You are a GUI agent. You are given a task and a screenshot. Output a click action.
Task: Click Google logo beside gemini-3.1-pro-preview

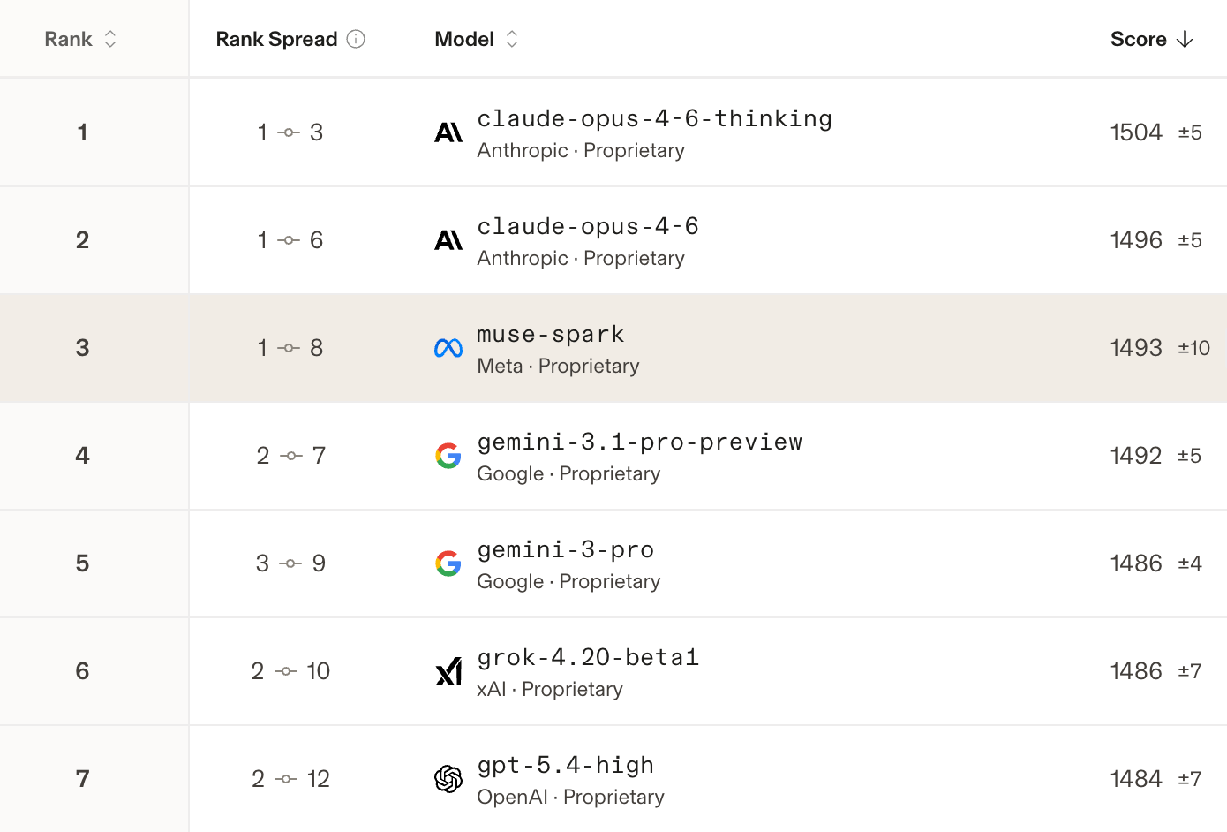tap(448, 456)
